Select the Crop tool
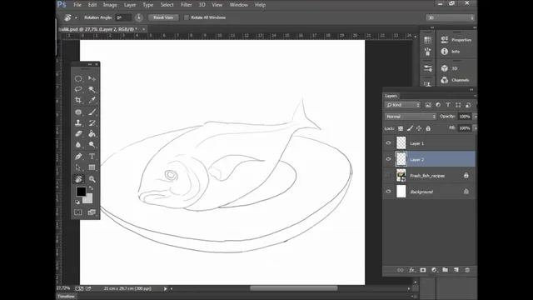This screenshot has width=533, height=300. tap(78, 100)
